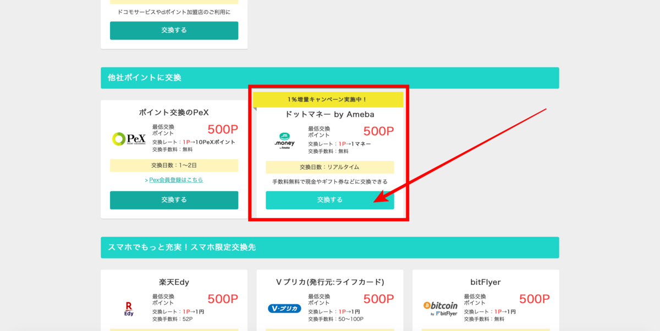660x331 pixels.
Task: Click 1P→1マネー exchange rate text
Action: [355, 144]
